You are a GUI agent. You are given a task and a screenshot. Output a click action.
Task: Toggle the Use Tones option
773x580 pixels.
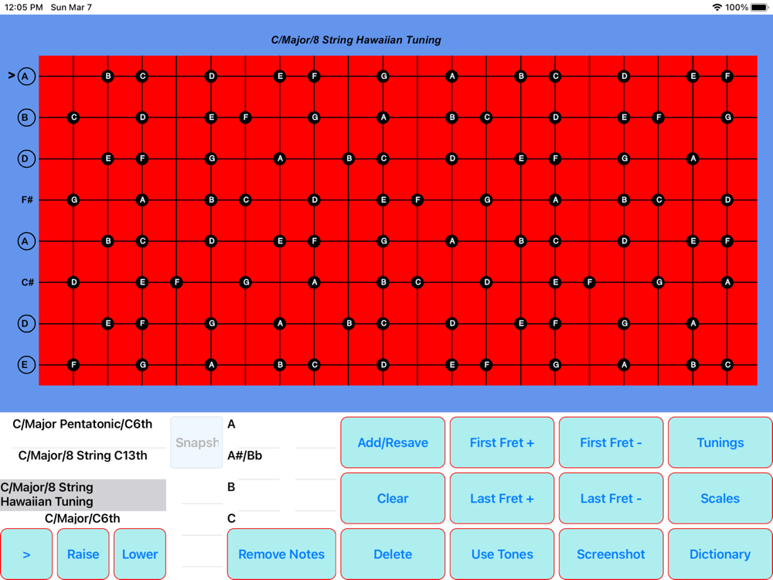point(502,554)
